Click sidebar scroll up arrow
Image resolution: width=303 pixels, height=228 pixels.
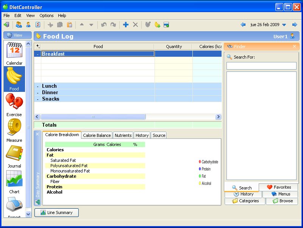click(28, 44)
